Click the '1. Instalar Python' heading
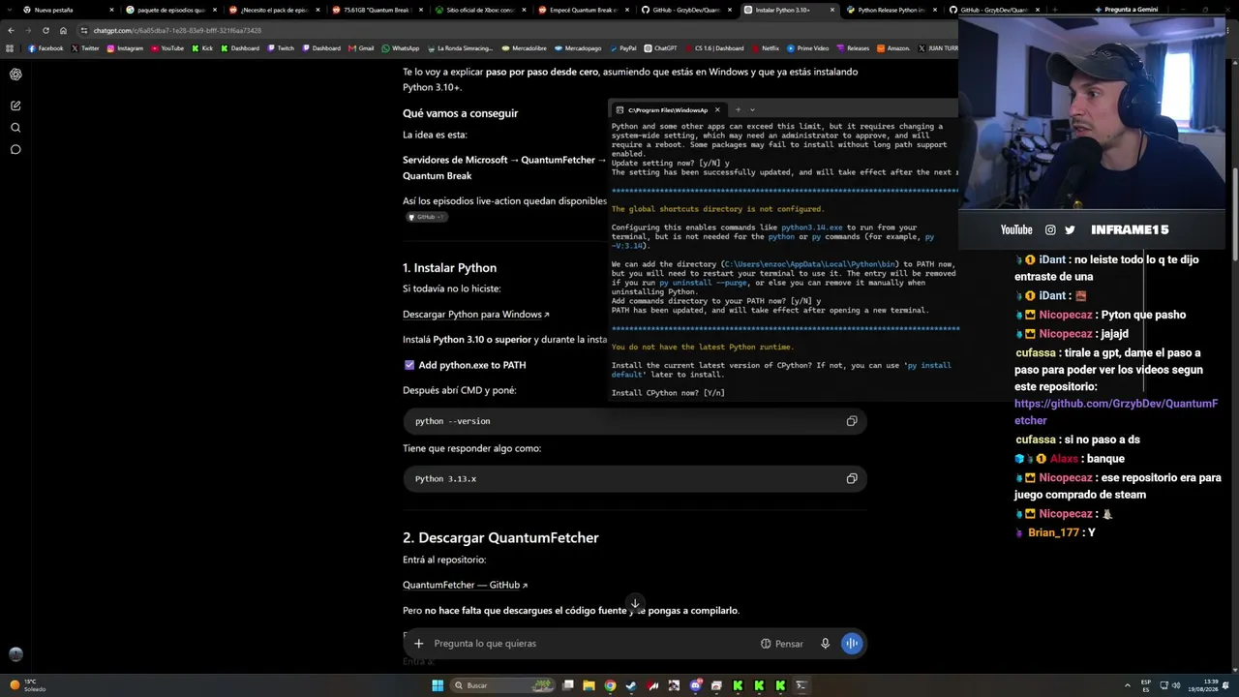Viewport: 1239px width, 697px height. tap(449, 268)
